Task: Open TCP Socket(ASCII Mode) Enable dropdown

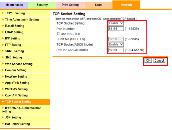Action: point(116,44)
